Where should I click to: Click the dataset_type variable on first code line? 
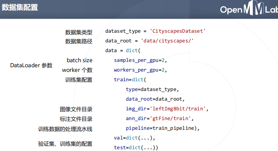[123, 31]
